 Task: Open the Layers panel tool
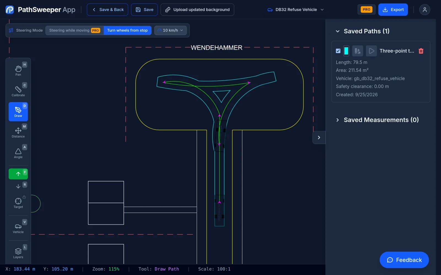(x=18, y=253)
